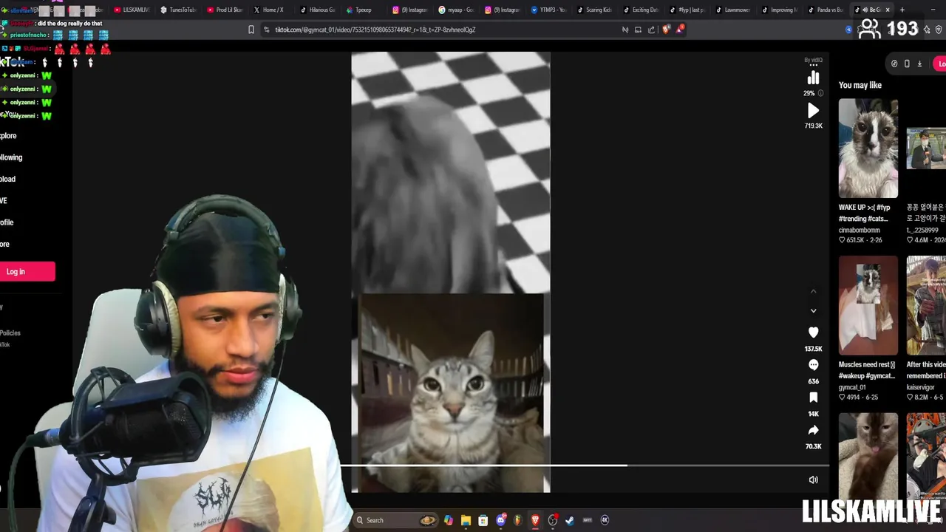946x532 pixels.
Task: Open the vidIQ three-dot options menu
Action: [813, 65]
